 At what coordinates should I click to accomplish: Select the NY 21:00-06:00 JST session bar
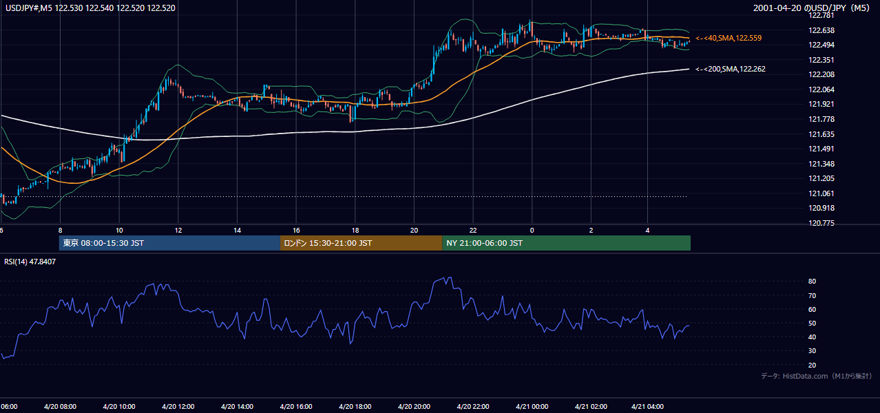click(566, 243)
